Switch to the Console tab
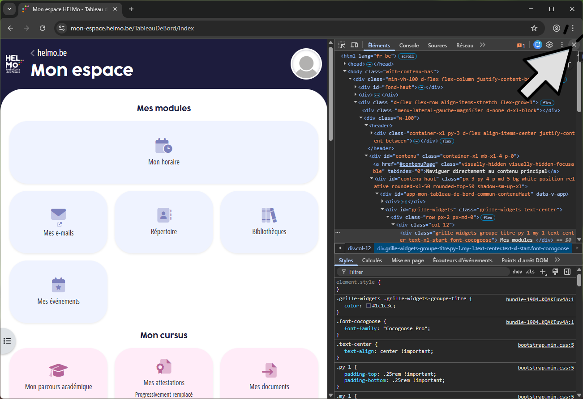Viewport: 583px width, 399px height. pos(409,45)
